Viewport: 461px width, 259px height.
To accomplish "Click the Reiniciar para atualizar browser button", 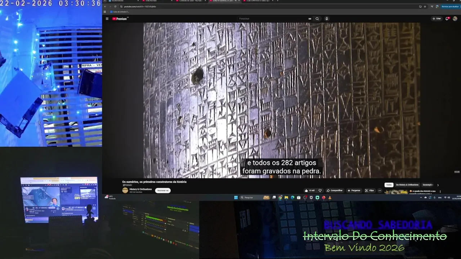I will click(450, 6).
